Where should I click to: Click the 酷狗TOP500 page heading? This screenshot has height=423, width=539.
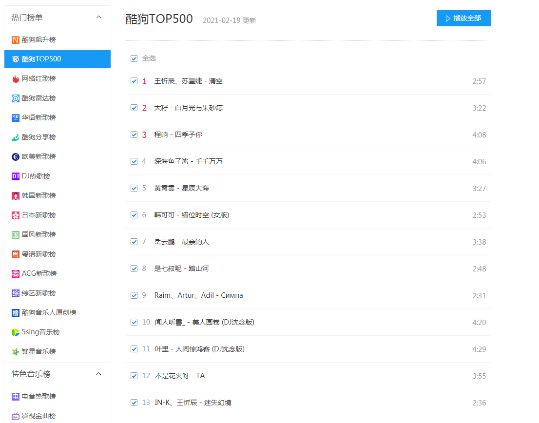point(159,19)
